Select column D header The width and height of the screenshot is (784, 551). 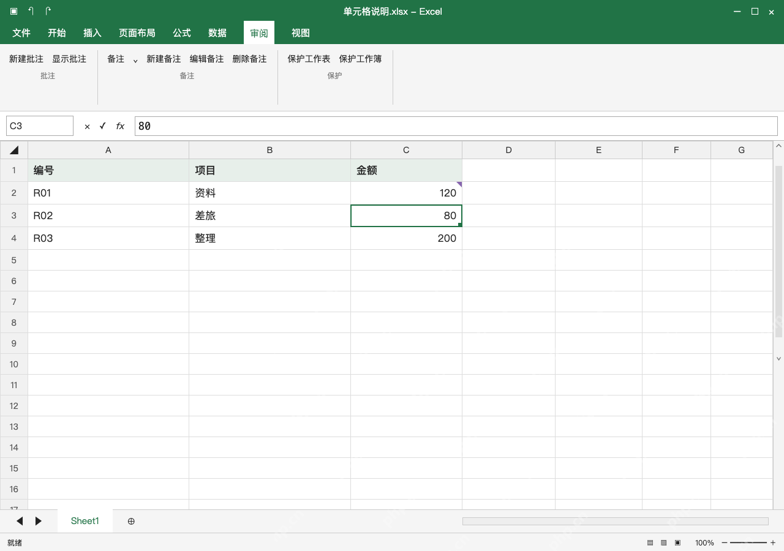point(509,150)
